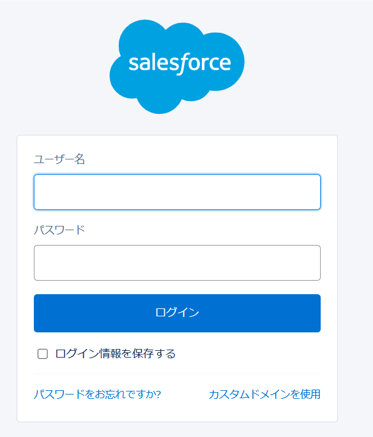Viewport: 373px width, 437px height.
Task: Select the カスタムドメインを使用 link
Action: 265,394
